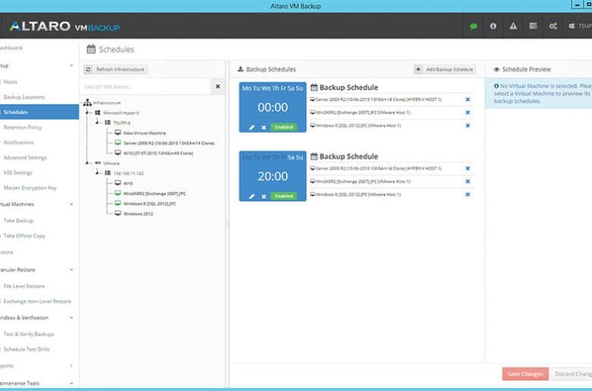Open the Windows user TSUP menu
Viewport: 592px width, 391px height.
[581, 26]
